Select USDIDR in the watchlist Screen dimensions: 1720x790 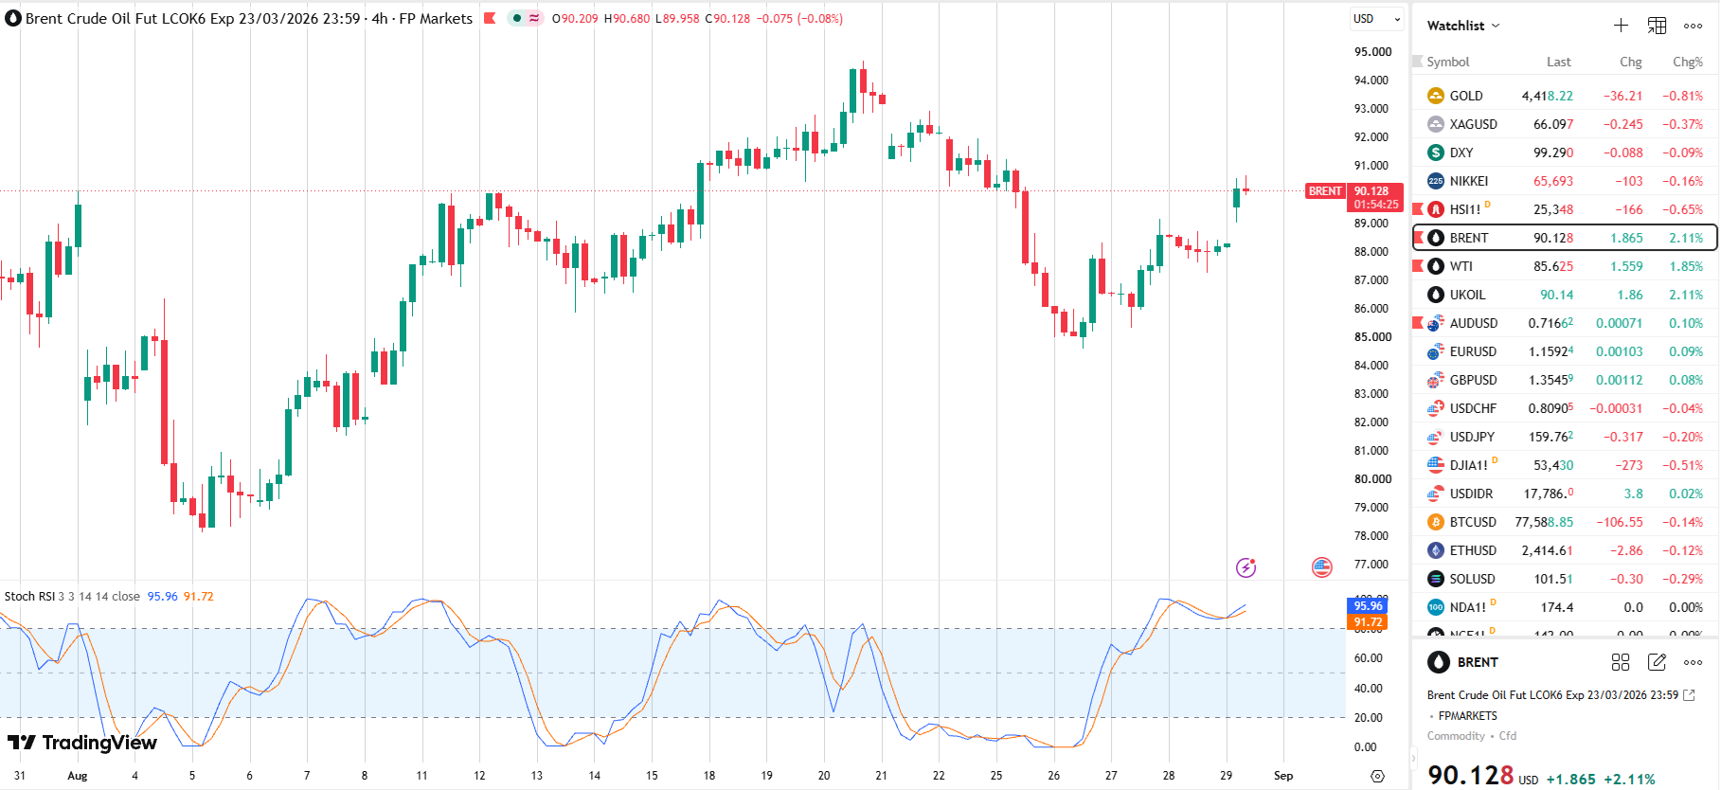coord(1565,494)
